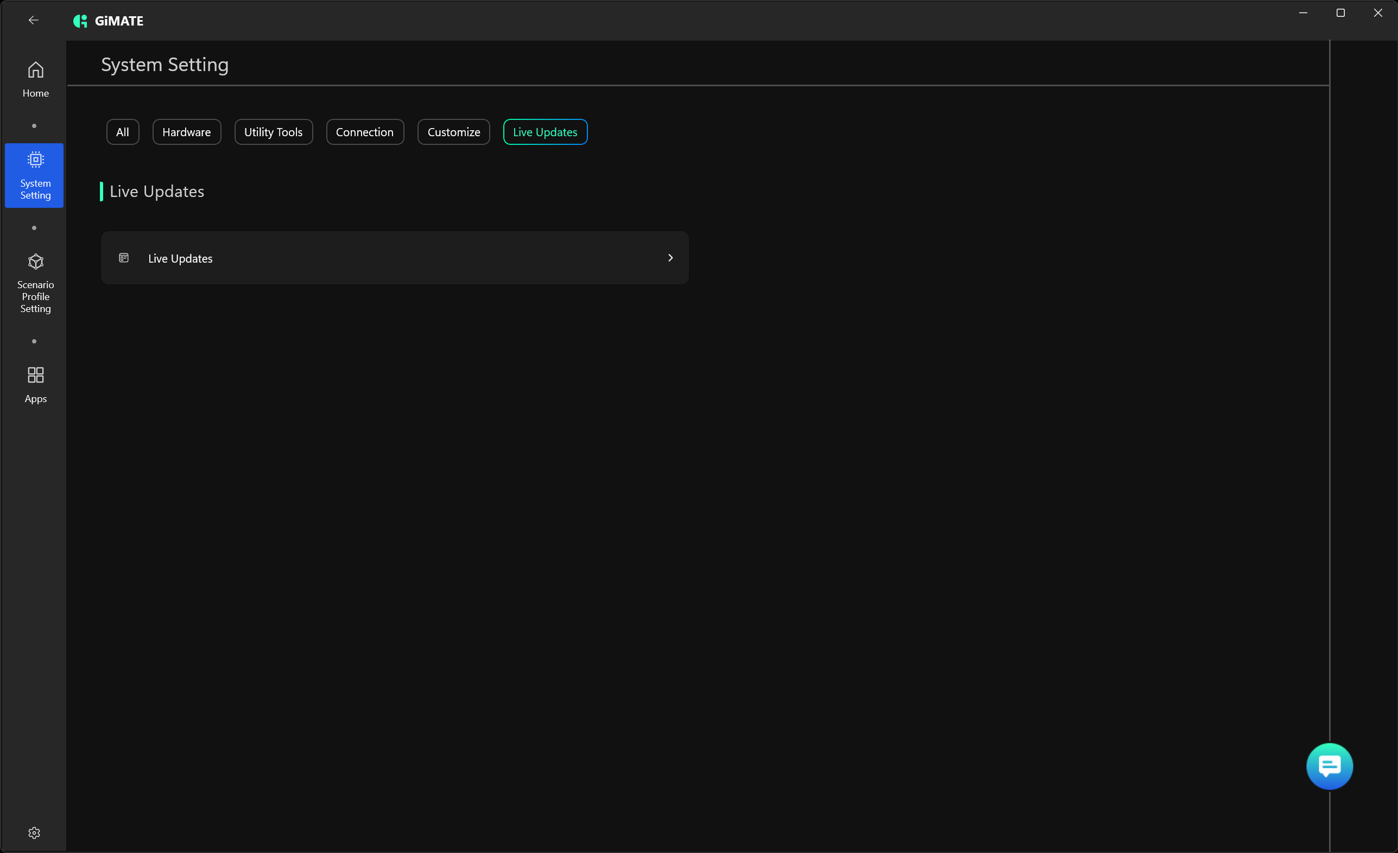This screenshot has width=1398, height=853.
Task: Select the All filter tab
Action: coord(123,132)
